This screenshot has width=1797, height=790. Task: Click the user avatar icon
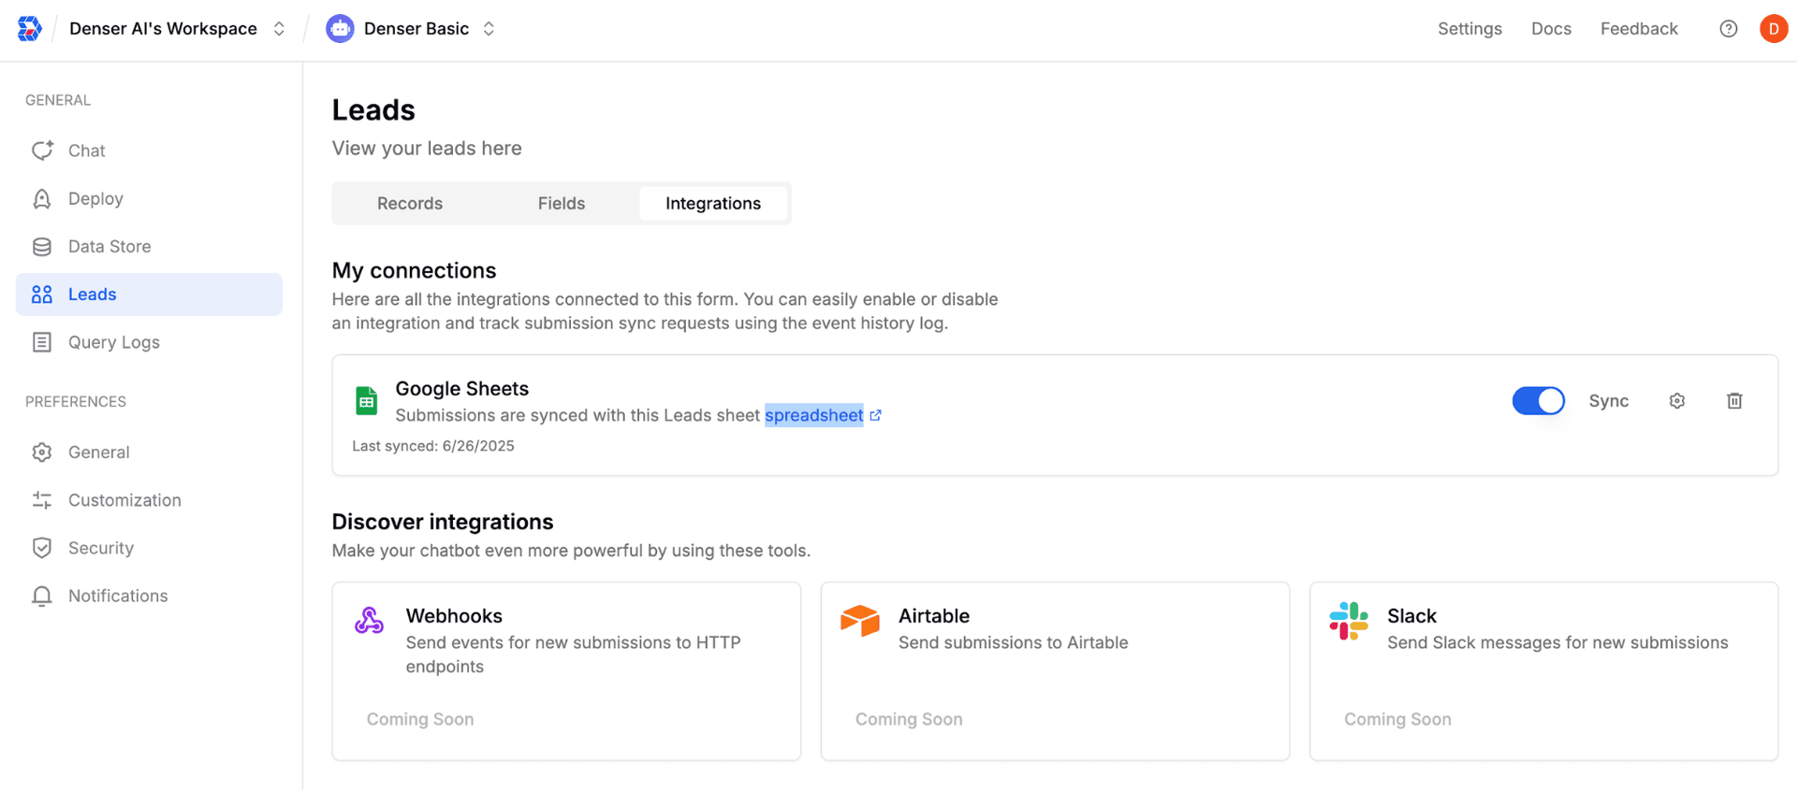pyautogui.click(x=1773, y=29)
